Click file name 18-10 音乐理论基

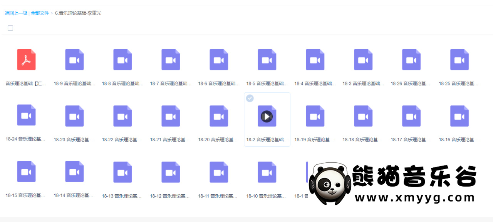point(267,196)
